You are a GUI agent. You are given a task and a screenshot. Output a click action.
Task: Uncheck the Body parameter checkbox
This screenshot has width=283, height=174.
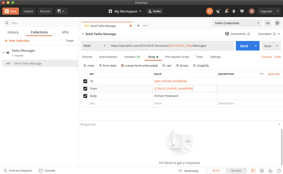tap(85, 96)
